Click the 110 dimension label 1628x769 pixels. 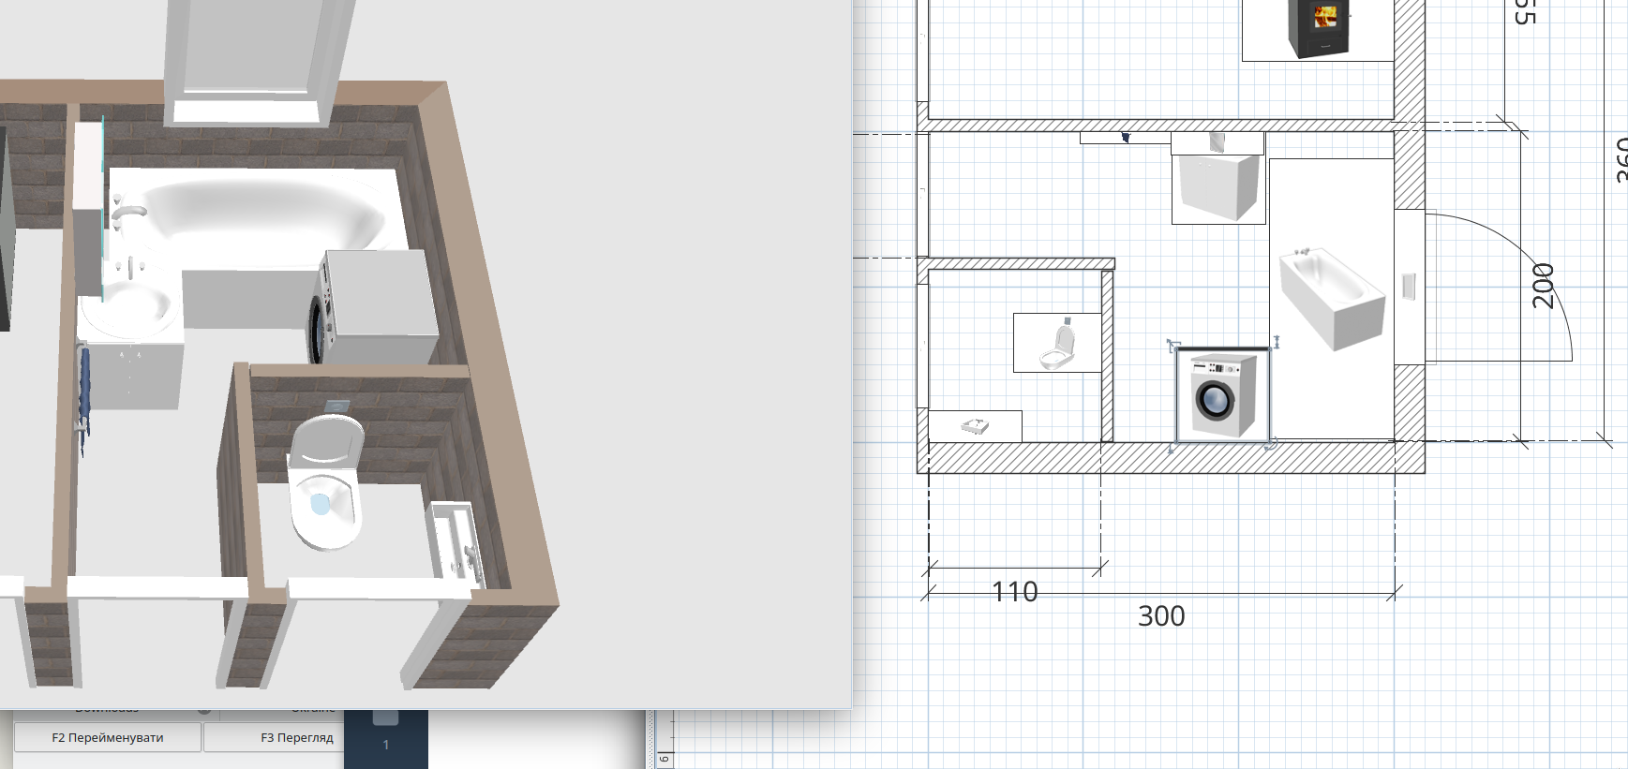[1015, 592]
